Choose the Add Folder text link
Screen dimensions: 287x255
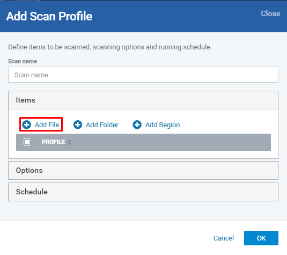point(102,125)
